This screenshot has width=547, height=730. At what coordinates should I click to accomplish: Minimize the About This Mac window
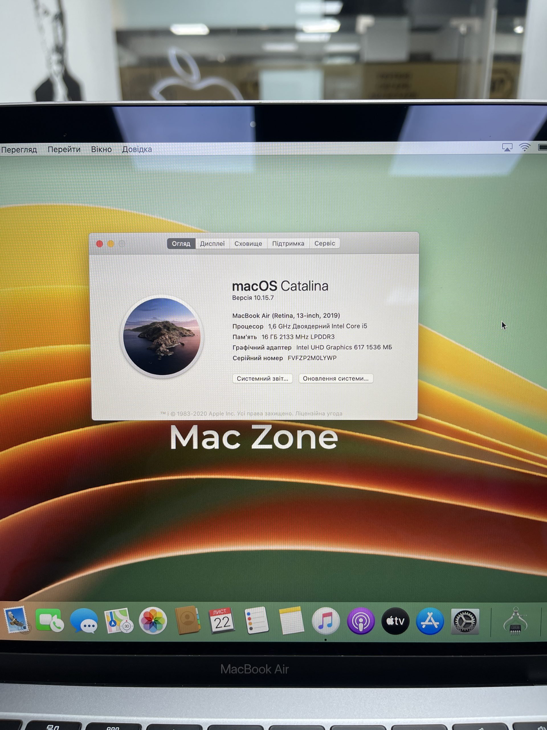pyautogui.click(x=111, y=244)
